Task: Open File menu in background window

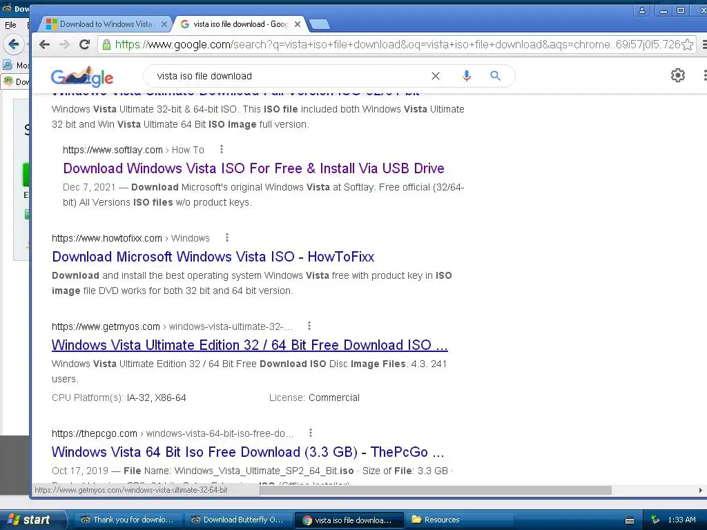Action: [x=10, y=25]
